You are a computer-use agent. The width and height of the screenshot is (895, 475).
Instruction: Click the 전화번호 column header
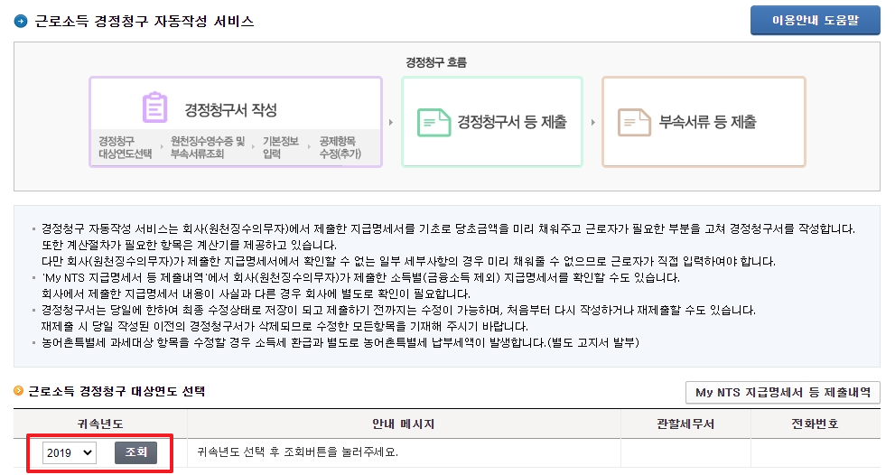(x=816, y=424)
